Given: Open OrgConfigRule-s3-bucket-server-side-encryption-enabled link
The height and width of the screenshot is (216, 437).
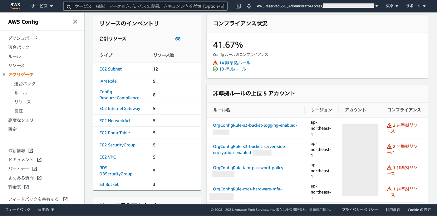Looking at the screenshot, I should pyautogui.click(x=250, y=150).
